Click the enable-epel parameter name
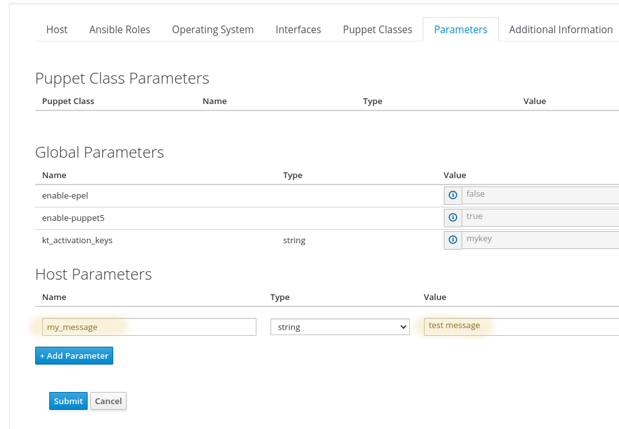 coord(65,196)
